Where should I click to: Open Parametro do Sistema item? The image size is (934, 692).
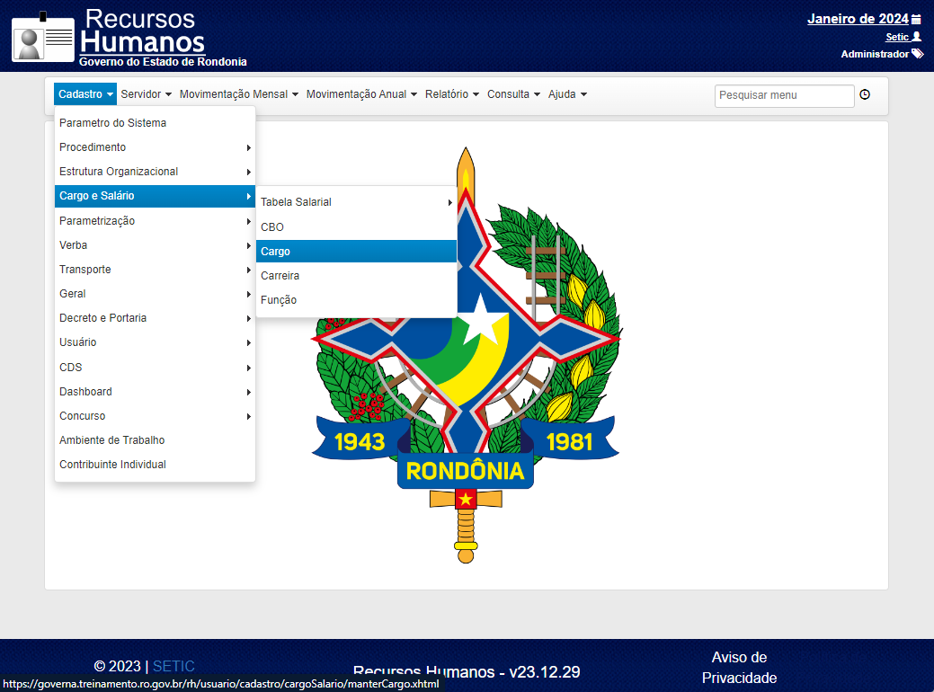tap(155, 123)
